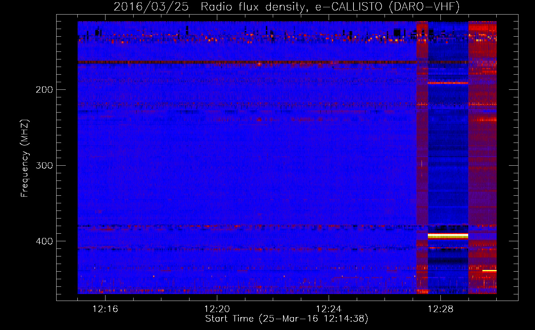Image resolution: width=535 pixels, height=330 pixels.
Task: Click the 'Start Time (25-Mar-16 12:14:38)' label
Action: click(287, 319)
